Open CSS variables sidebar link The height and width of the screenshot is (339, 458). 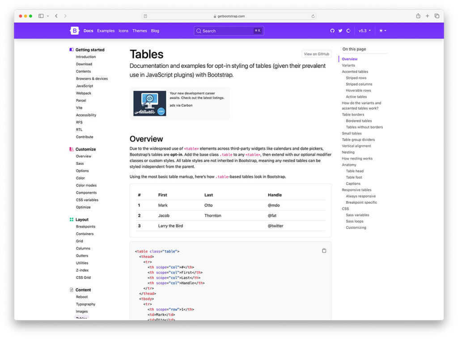[x=87, y=200]
